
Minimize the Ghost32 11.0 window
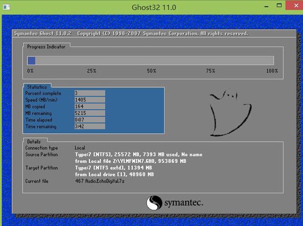pyautogui.click(x=267, y=6)
